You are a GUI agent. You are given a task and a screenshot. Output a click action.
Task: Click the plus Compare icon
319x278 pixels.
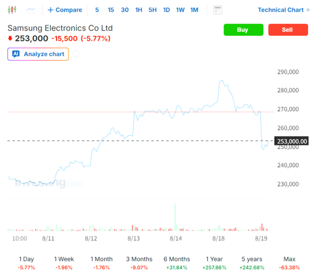pos(51,10)
